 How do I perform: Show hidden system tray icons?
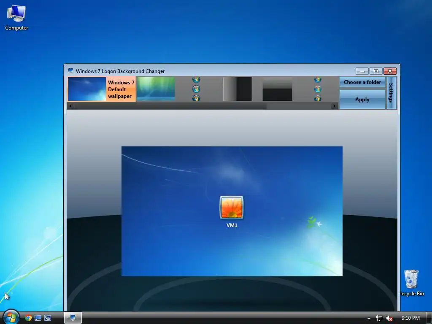[x=369, y=318]
